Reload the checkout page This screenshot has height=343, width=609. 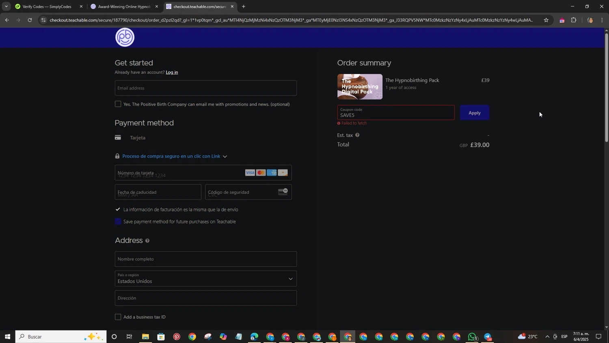(30, 20)
